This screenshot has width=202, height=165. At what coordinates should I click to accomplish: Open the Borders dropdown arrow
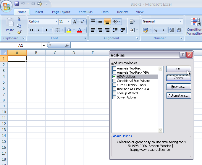(62, 30)
